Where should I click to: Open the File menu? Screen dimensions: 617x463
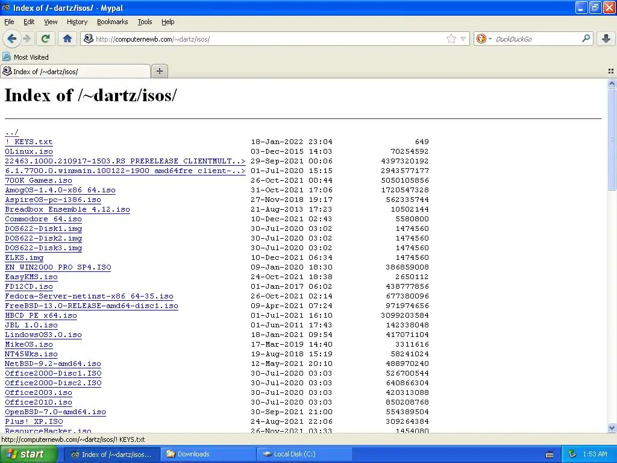pyautogui.click(x=9, y=22)
